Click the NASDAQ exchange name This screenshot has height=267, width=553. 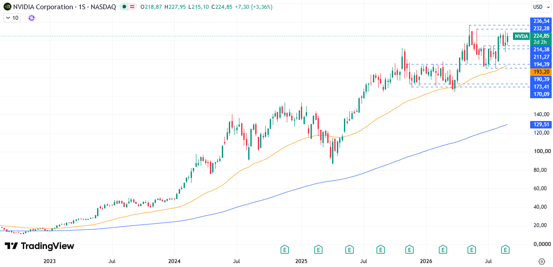pos(104,7)
